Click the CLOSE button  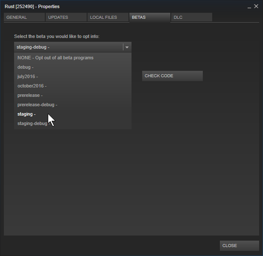coord(240,246)
